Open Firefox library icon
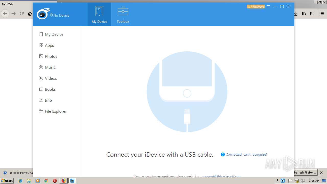The image size is (327, 184). pyautogui.click(x=304, y=14)
